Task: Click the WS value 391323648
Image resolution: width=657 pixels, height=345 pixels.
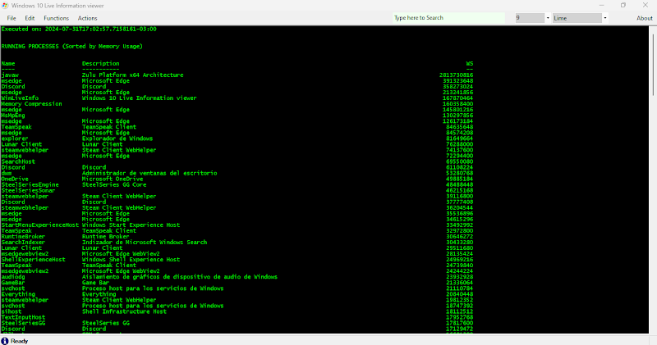Action: pyautogui.click(x=457, y=81)
